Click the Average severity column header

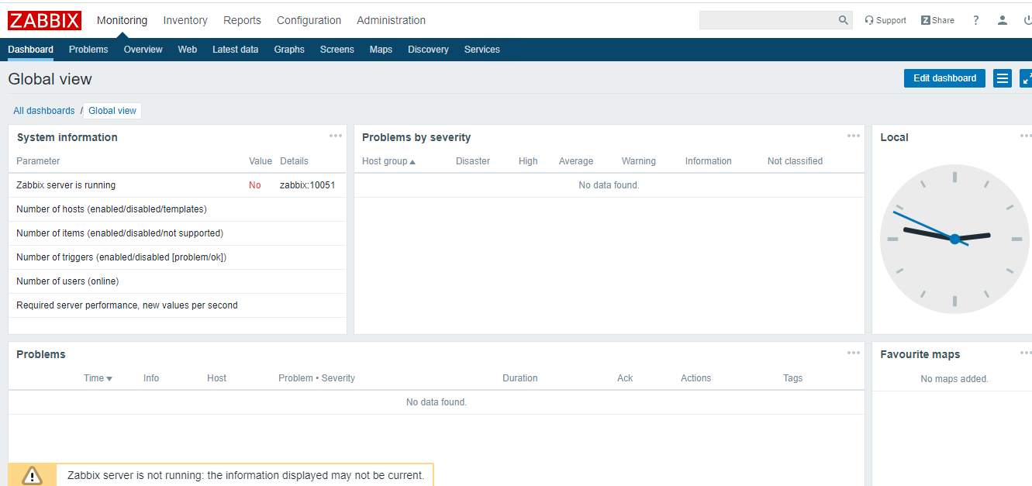[576, 161]
